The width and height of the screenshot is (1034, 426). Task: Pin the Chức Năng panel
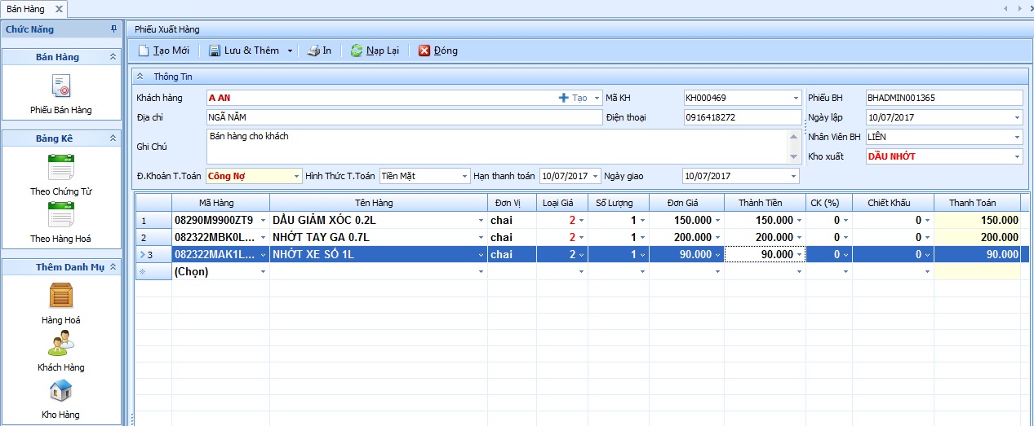click(x=113, y=29)
